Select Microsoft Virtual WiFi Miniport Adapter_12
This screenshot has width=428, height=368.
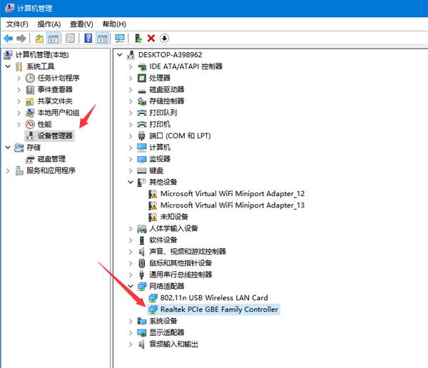[x=233, y=193]
